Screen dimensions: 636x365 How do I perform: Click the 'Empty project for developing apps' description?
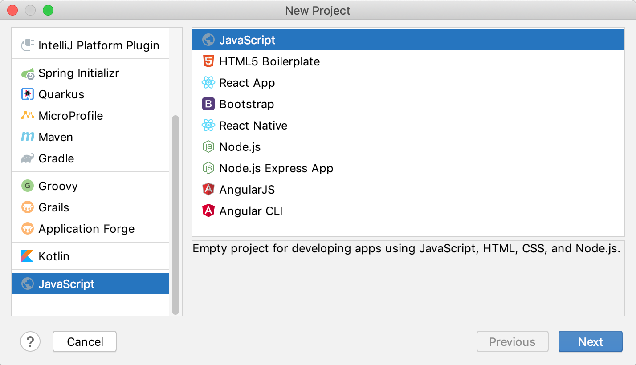coord(407,248)
